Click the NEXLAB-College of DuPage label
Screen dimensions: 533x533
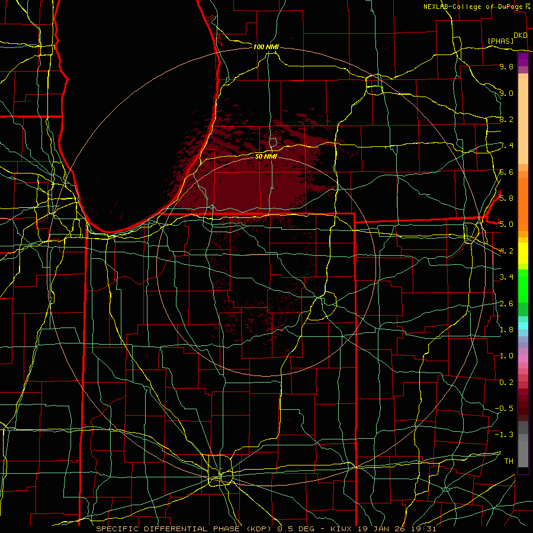(x=474, y=7)
